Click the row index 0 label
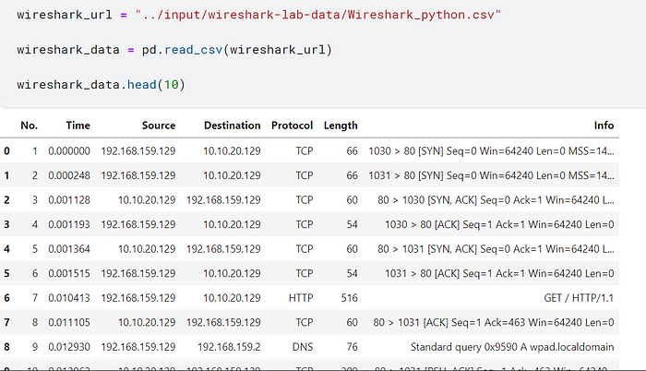The height and width of the screenshot is (371, 646). (6, 150)
